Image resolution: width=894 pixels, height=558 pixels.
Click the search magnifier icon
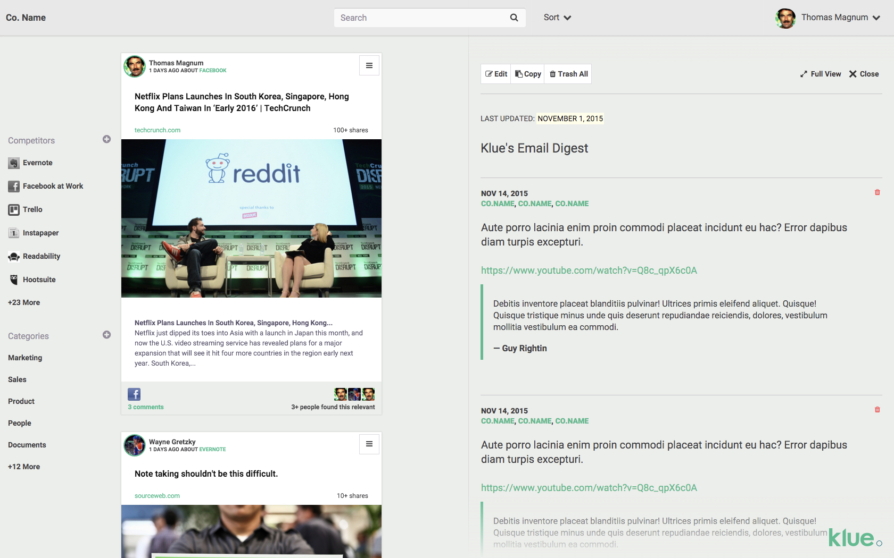(514, 18)
